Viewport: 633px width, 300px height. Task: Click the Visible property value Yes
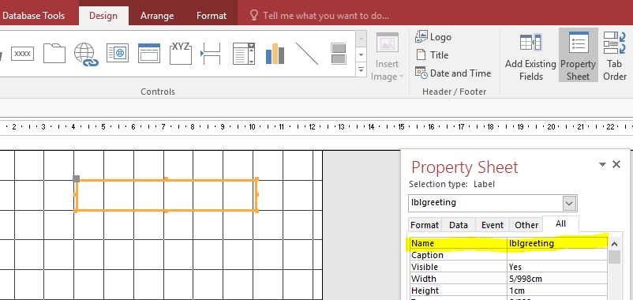[x=557, y=267]
